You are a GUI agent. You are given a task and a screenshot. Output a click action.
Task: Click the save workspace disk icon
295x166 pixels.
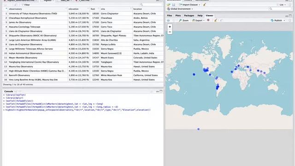pos(174,5)
